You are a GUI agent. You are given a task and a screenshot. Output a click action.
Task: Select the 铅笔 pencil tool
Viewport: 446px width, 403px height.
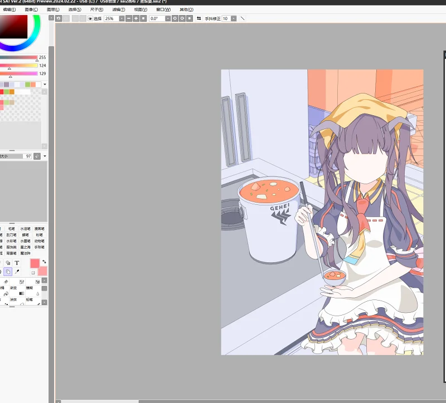[x=33, y=302]
